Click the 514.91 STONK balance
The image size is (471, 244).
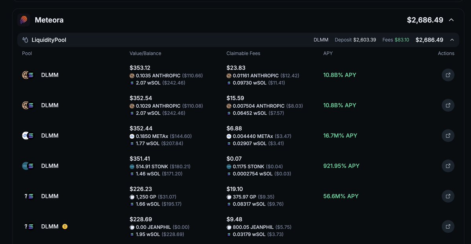152,166
